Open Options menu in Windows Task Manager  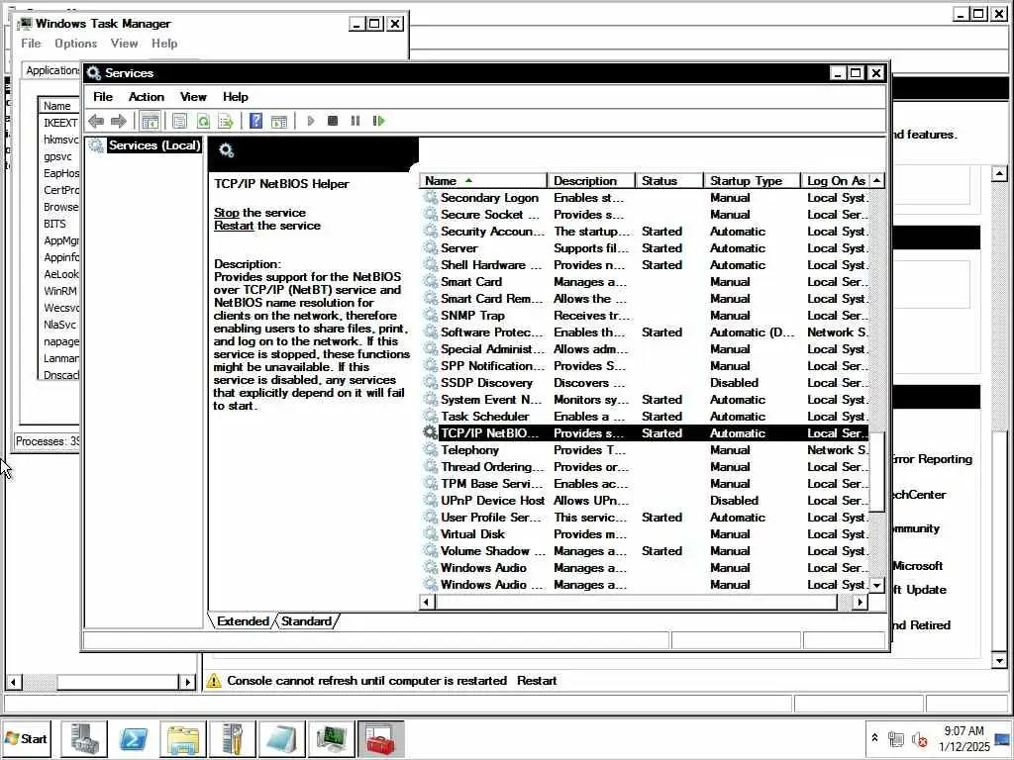75,44
